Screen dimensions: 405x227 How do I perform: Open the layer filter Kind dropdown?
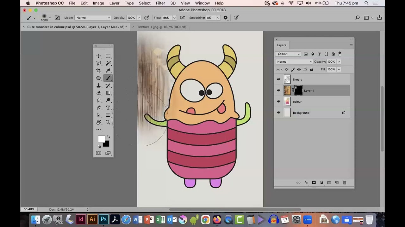[x=288, y=54]
